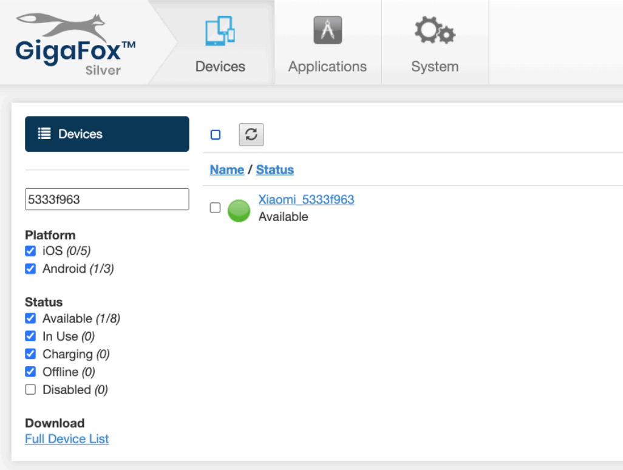The image size is (623, 470).
Task: Click the In Use (0) label
Action: click(x=69, y=336)
